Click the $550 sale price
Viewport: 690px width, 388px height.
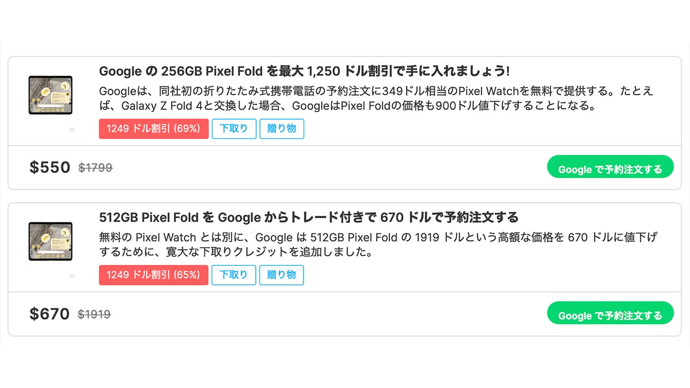[x=50, y=167]
